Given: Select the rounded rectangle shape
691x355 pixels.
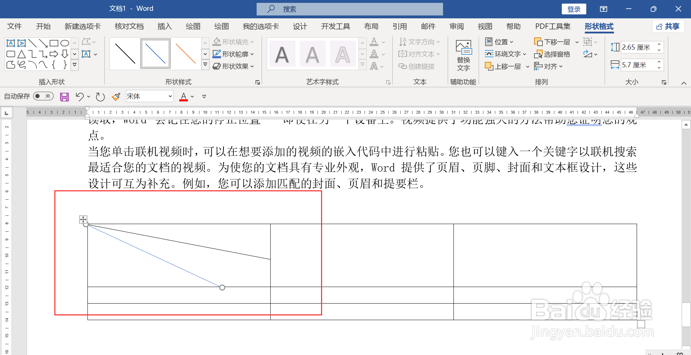Looking at the screenshot, I should 11,54.
